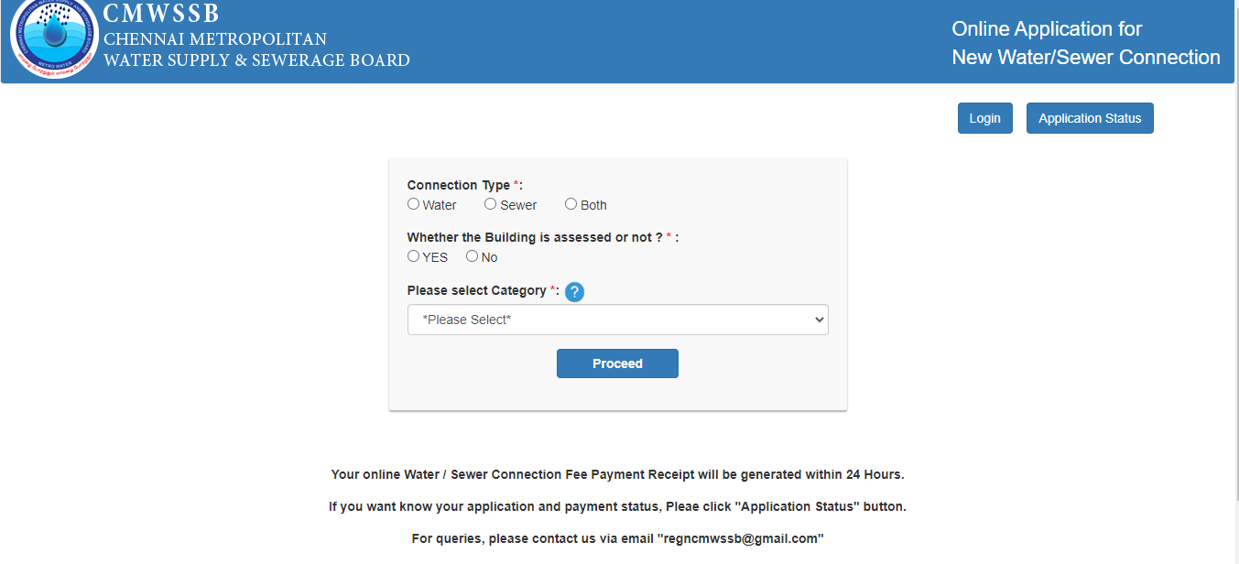1239x564 pixels.
Task: Click the application and payment status notice line
Action: click(618, 506)
